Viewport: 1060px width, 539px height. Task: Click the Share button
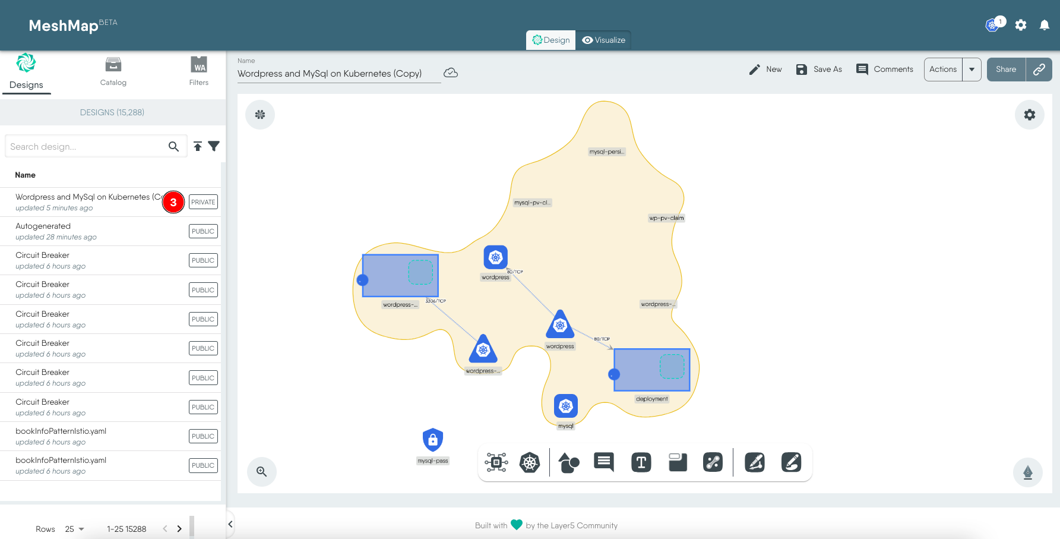pos(1005,70)
